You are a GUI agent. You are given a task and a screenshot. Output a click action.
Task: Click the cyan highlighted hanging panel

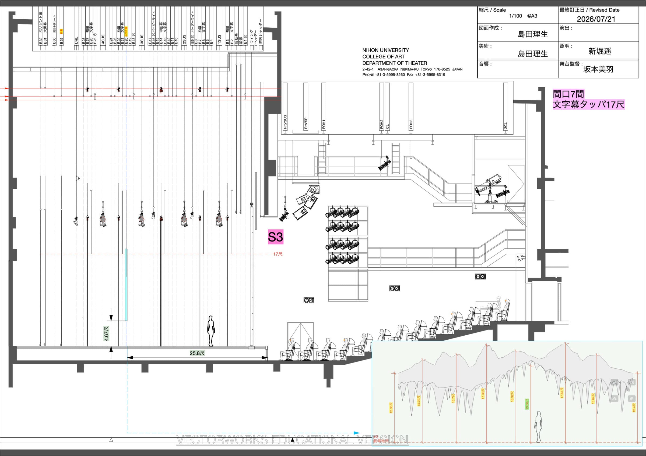point(126,285)
